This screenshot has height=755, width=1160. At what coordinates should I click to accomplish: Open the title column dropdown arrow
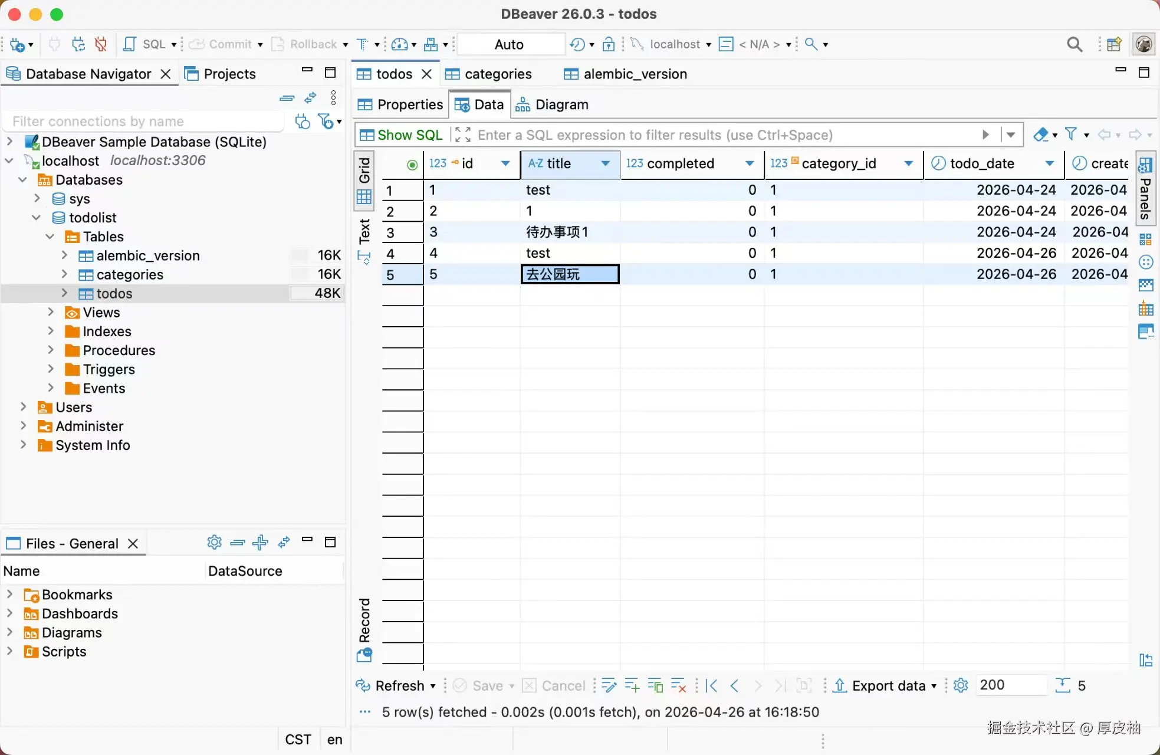tap(606, 163)
